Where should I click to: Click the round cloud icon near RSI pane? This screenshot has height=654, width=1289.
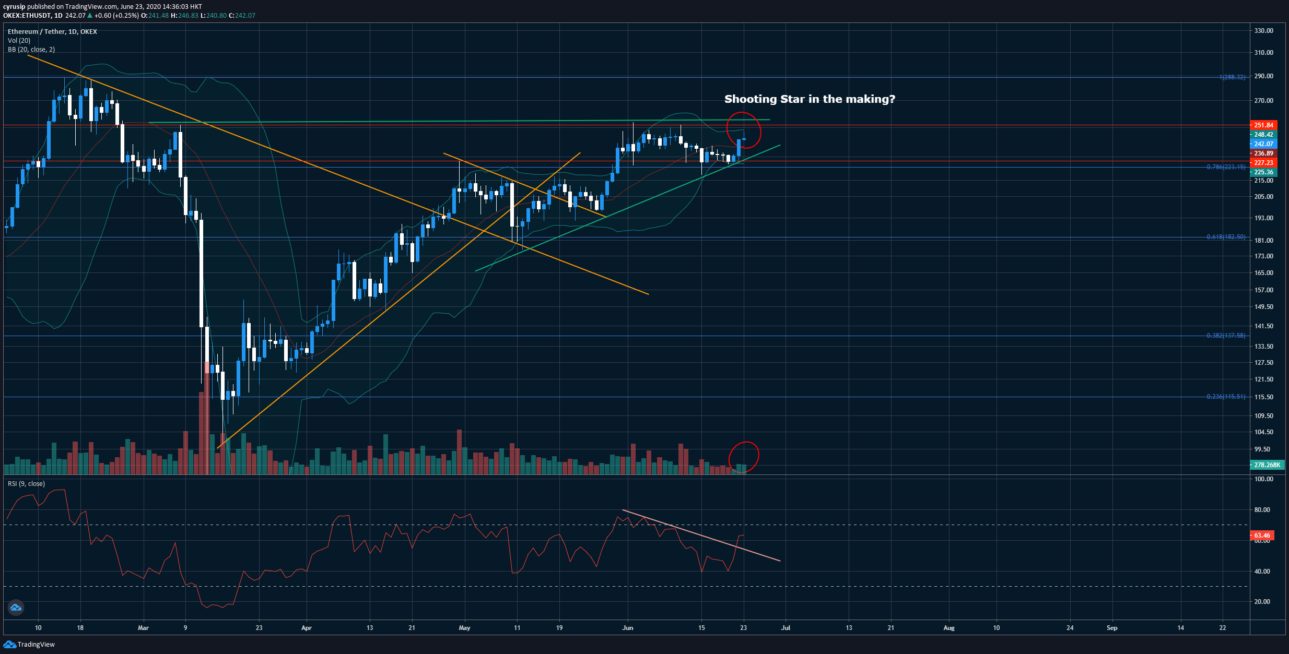(x=16, y=607)
